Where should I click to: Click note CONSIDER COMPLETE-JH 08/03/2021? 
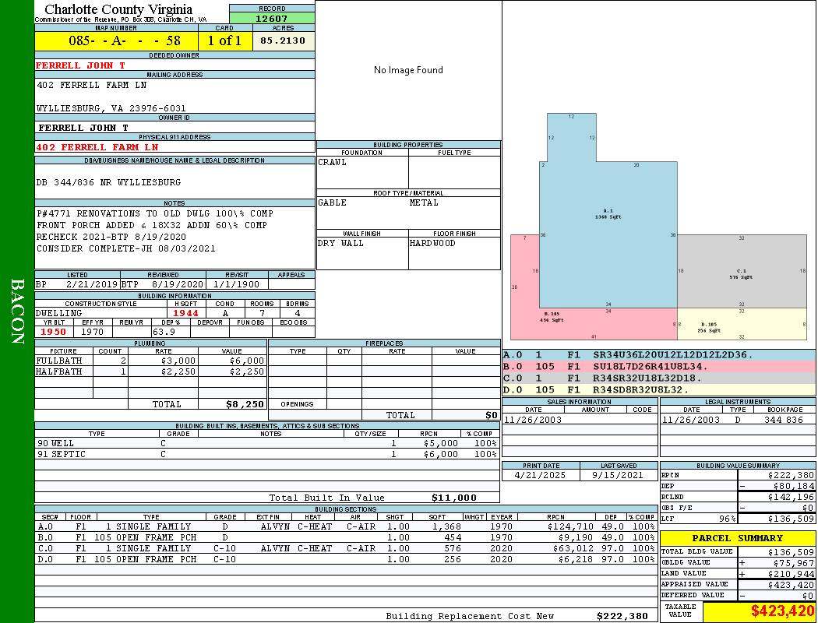[125, 248]
